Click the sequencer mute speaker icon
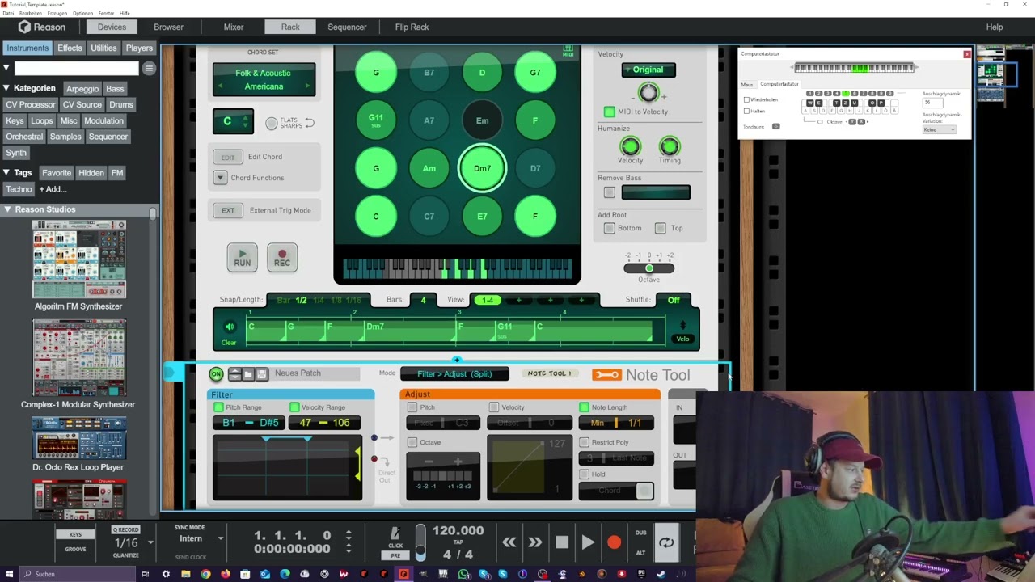The height and width of the screenshot is (582, 1035). click(x=230, y=327)
